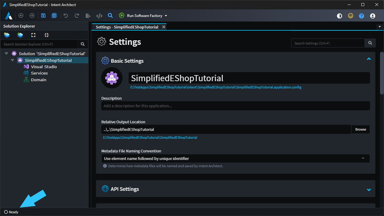Collapse the SimplifiedEShopTutorial application node

12,60
